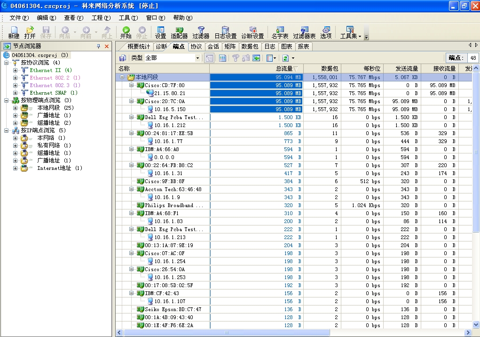The height and width of the screenshot is (337, 480).
Task: Click the 打开 (Open) toolbar icon
Action: 30,32
